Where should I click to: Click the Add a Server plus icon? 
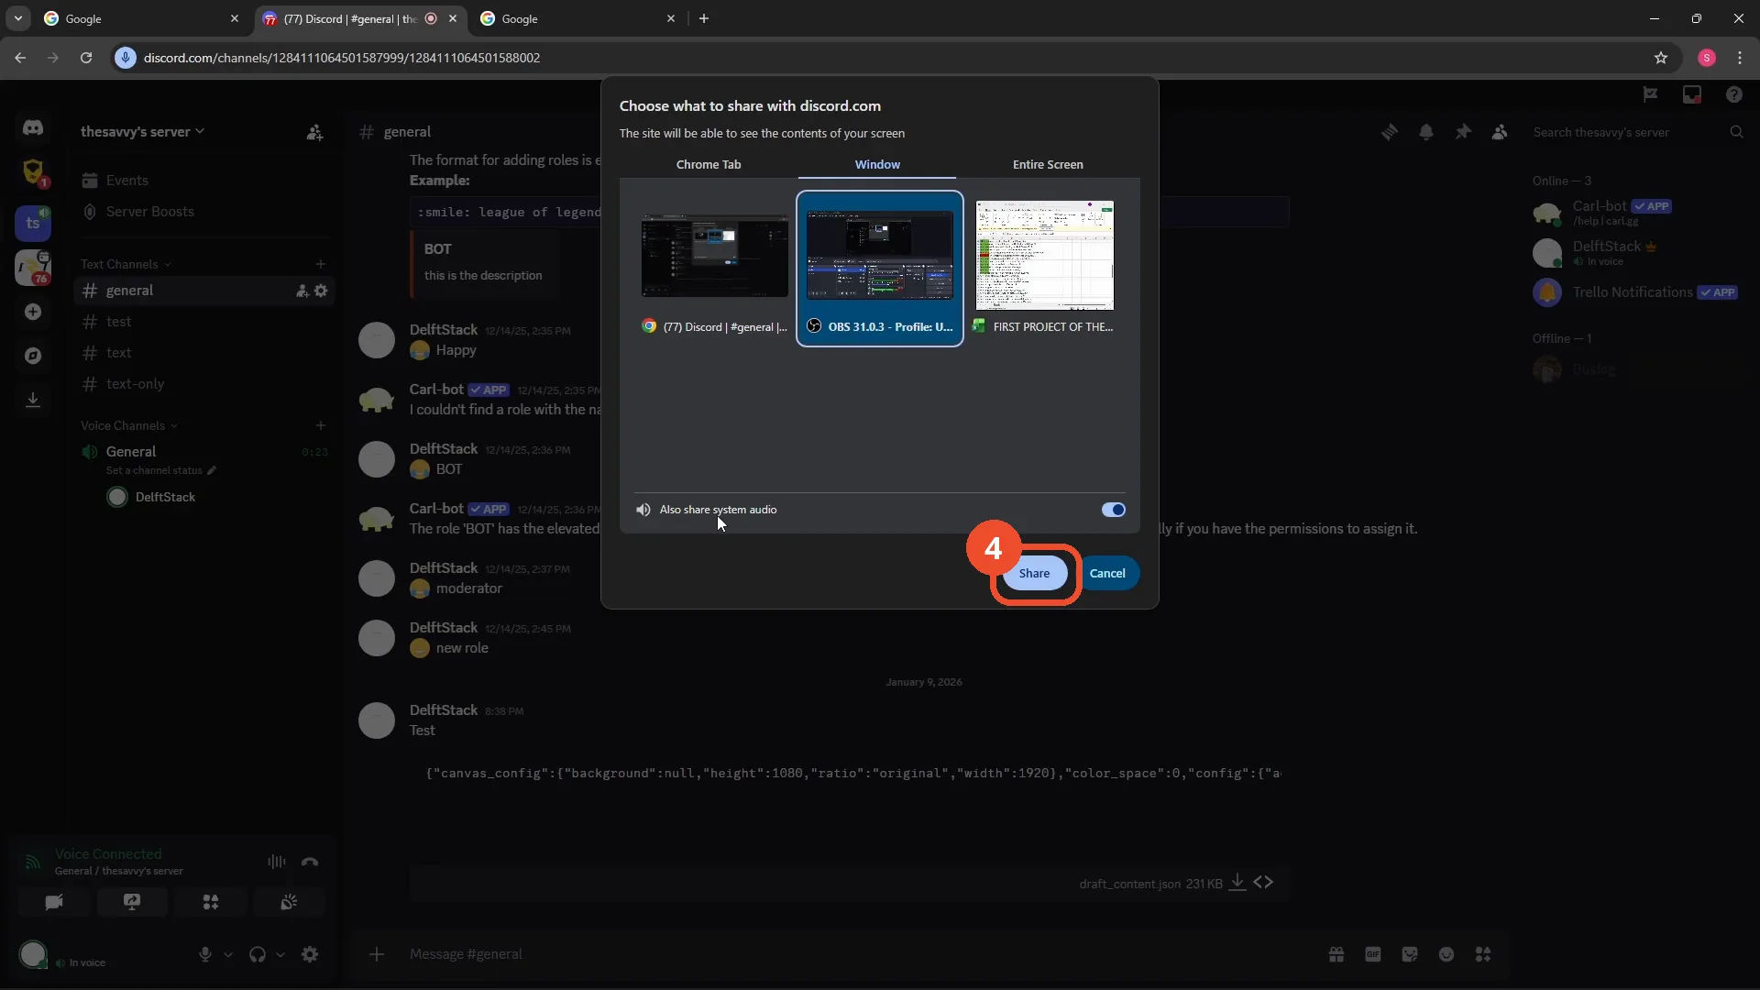[33, 312]
